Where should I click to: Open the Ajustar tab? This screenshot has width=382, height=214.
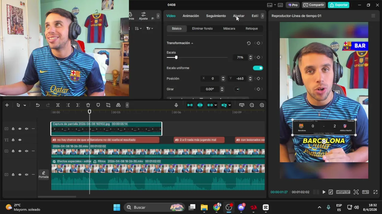(238, 16)
